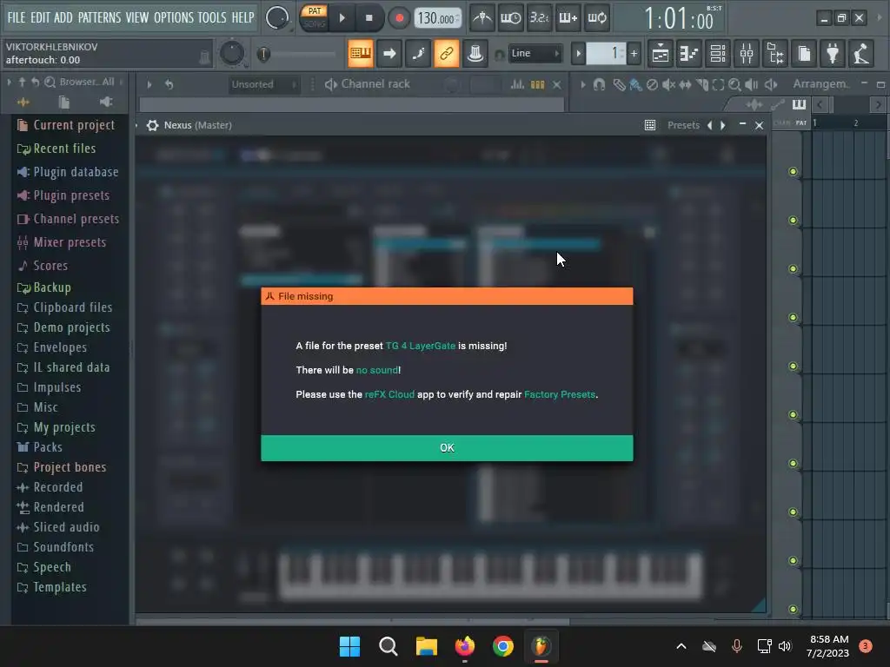
Task: Open the Nexus plugin gear options menu
Action: (x=152, y=125)
